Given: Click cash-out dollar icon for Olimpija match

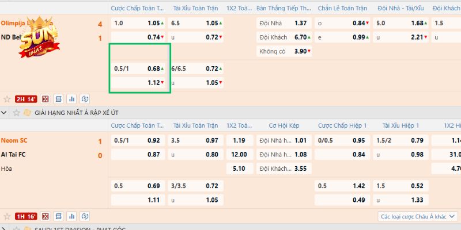Looking at the screenshot, I should coord(85,98).
